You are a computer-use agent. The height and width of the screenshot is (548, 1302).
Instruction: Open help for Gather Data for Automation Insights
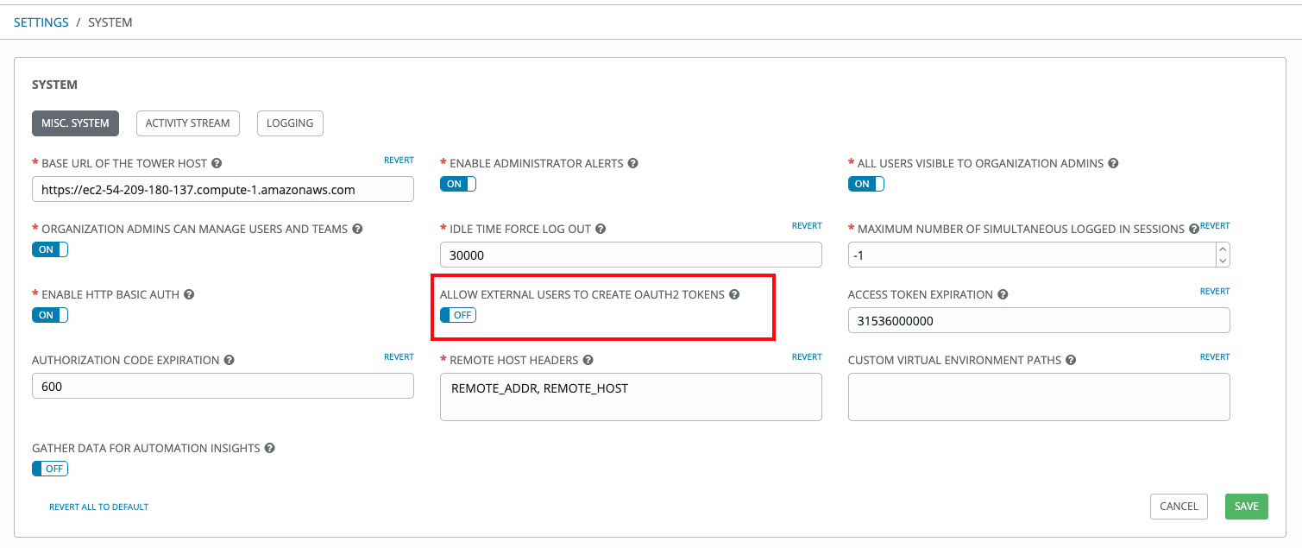click(x=269, y=448)
